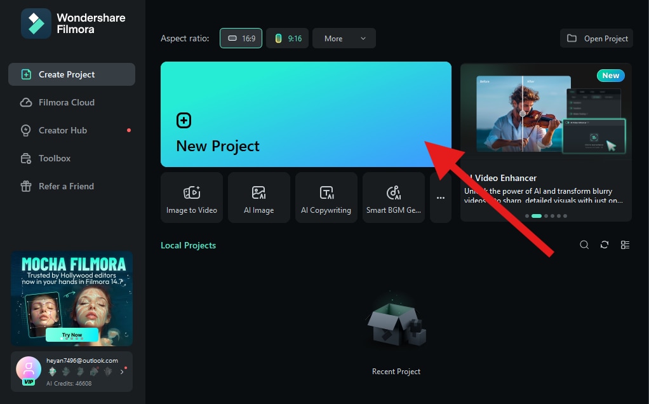The height and width of the screenshot is (404, 649).
Task: Launch the AI Copywriting tool
Action: click(x=326, y=198)
